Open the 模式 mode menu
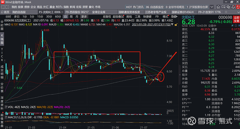240x129 pixels. tap(166, 16)
